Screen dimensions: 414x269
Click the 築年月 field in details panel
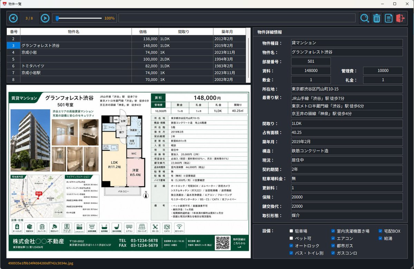(347, 142)
